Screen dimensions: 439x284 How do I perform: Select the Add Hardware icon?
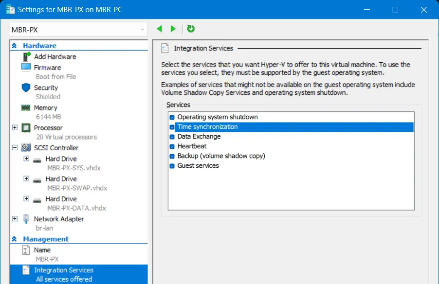tap(26, 56)
